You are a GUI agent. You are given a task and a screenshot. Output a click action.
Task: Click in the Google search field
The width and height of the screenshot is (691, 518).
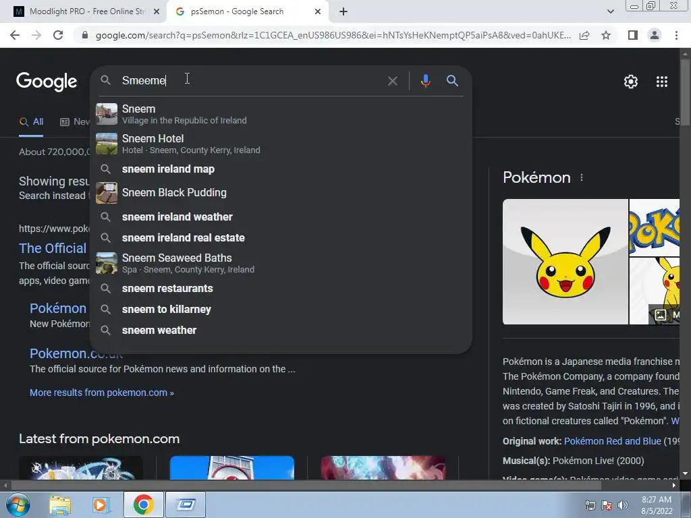(x=251, y=81)
